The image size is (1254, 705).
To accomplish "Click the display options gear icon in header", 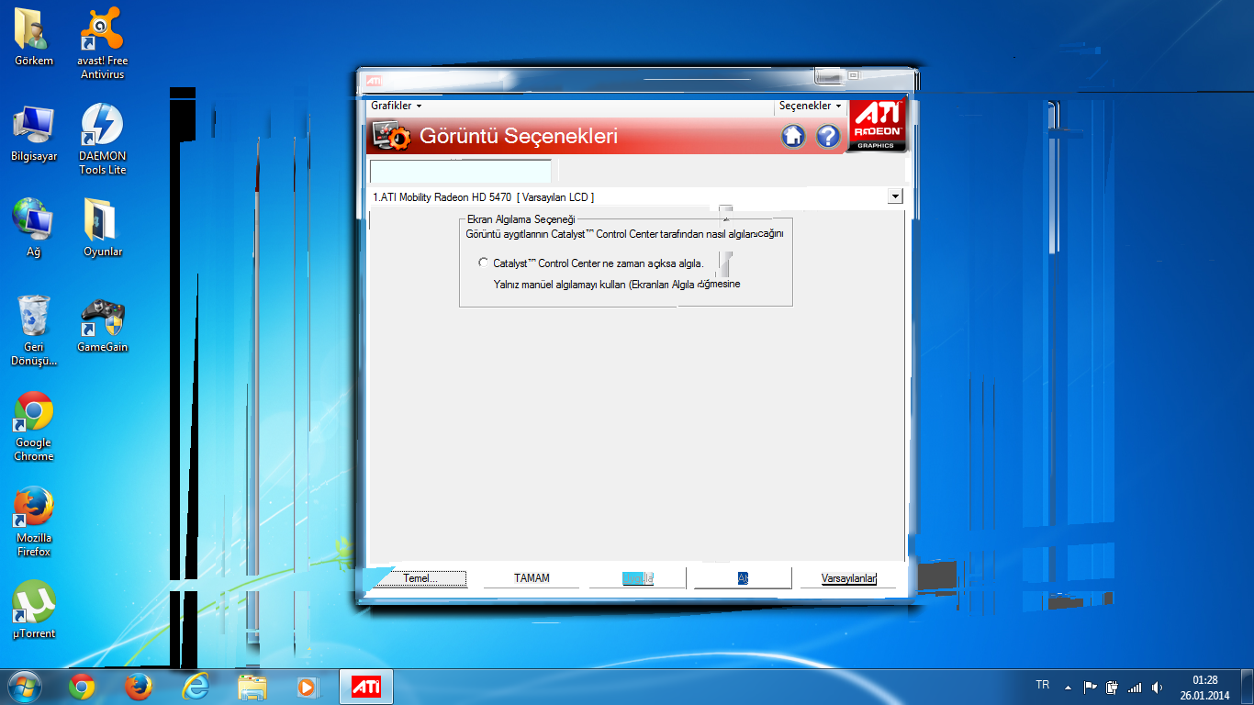I will coord(393,137).
